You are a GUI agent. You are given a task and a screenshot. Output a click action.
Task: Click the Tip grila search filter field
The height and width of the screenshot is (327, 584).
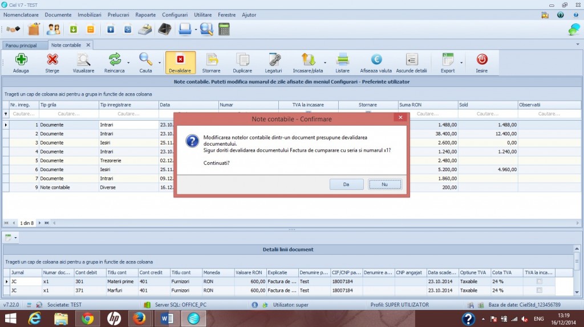69,114
